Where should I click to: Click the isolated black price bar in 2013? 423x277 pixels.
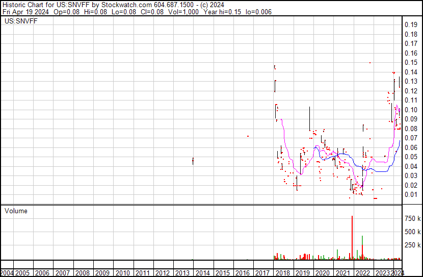193,161
